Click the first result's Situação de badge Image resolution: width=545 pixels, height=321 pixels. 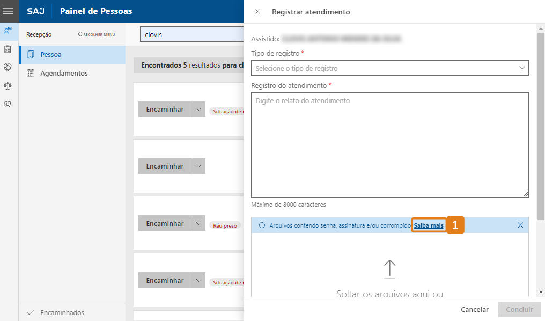pos(226,111)
